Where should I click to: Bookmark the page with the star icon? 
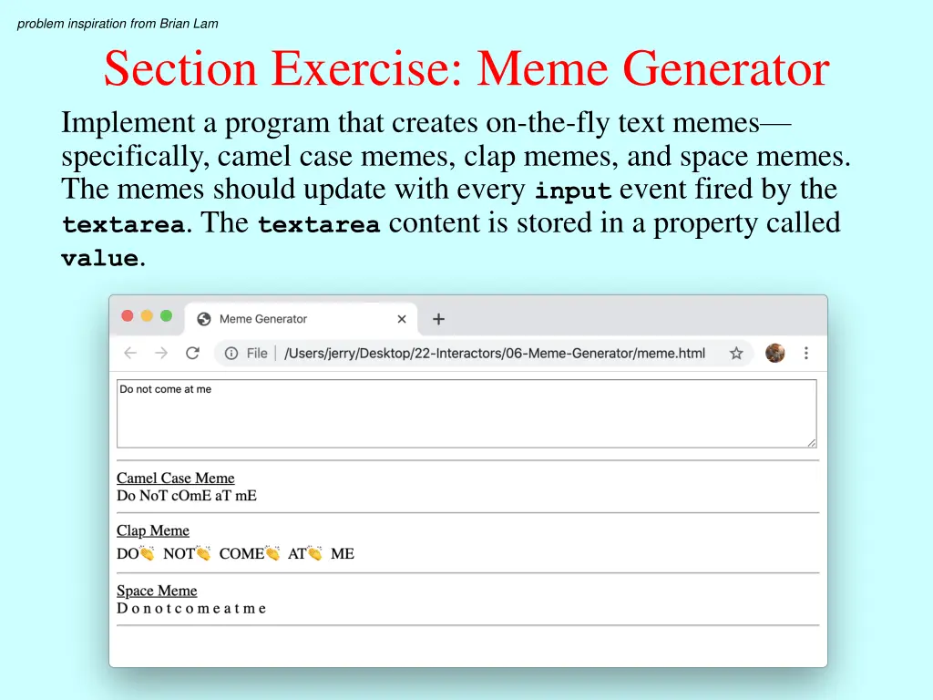(x=736, y=354)
